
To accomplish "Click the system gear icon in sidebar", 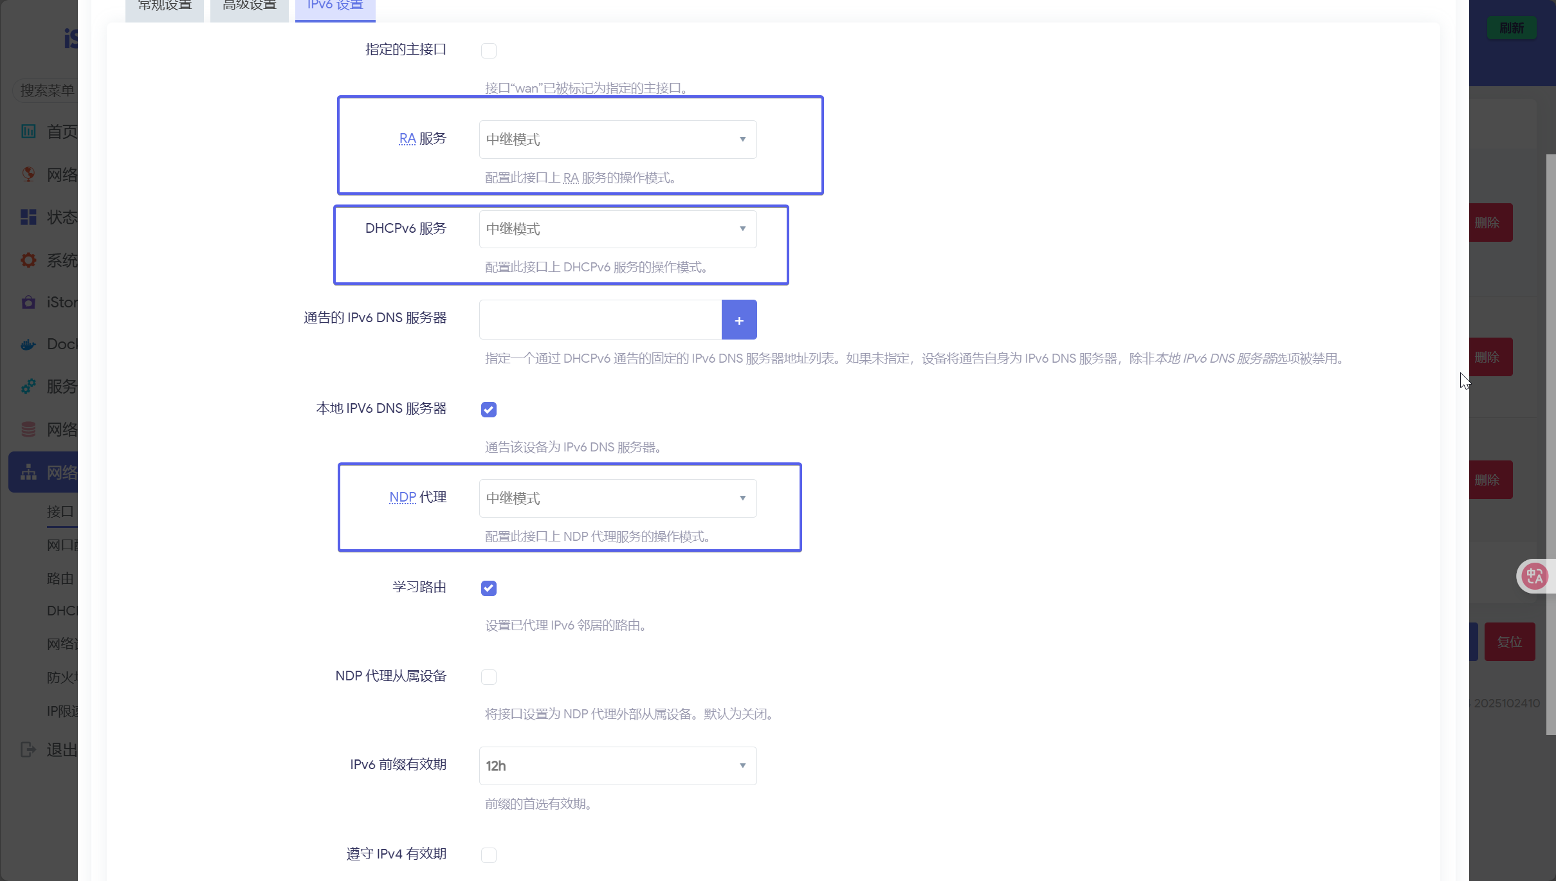I will 28,260.
